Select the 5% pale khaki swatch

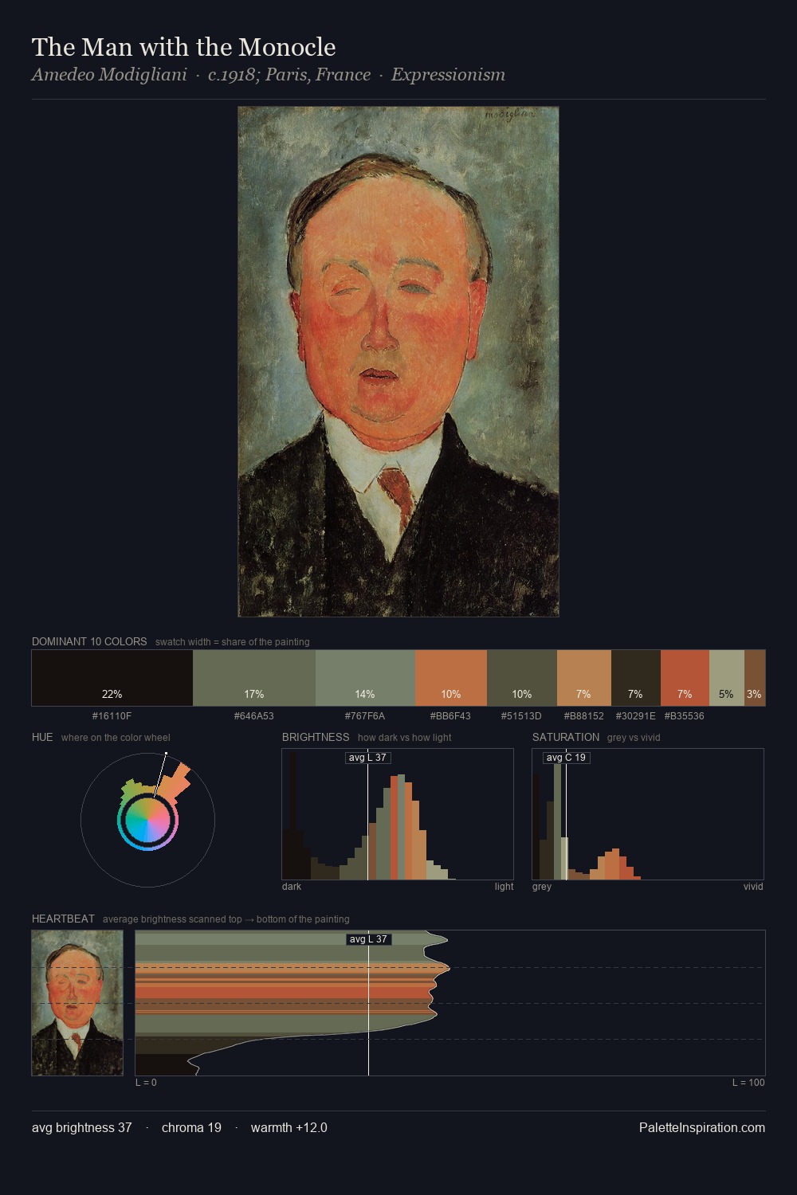click(x=727, y=678)
